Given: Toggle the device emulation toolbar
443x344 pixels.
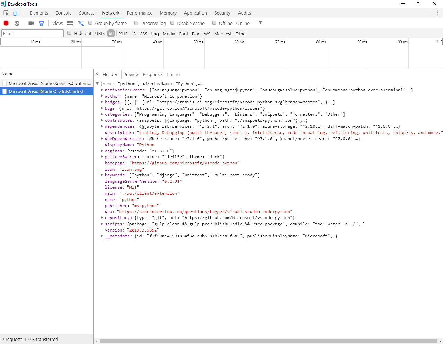Looking at the screenshot, I should [x=16, y=12].
